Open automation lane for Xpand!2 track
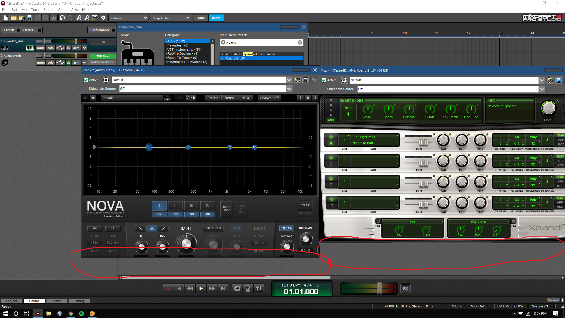The width and height of the screenshot is (565, 318). (60, 48)
